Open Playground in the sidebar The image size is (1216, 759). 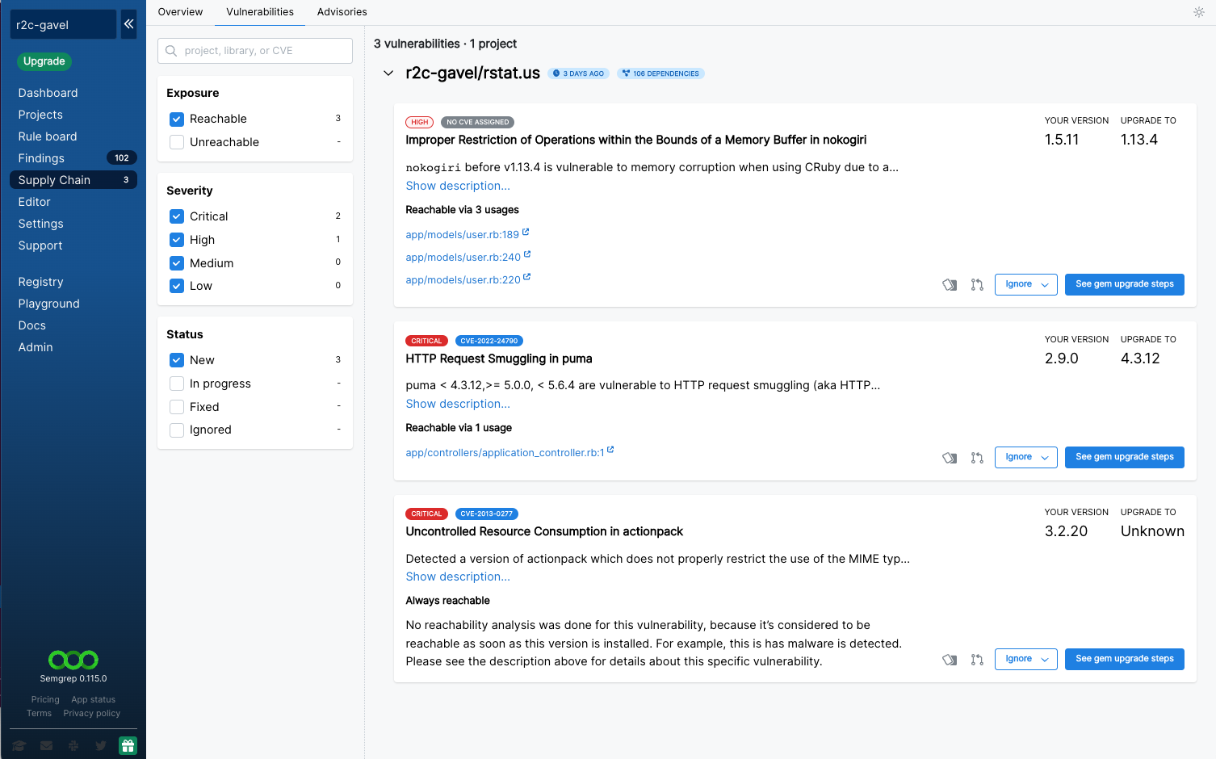(x=49, y=304)
